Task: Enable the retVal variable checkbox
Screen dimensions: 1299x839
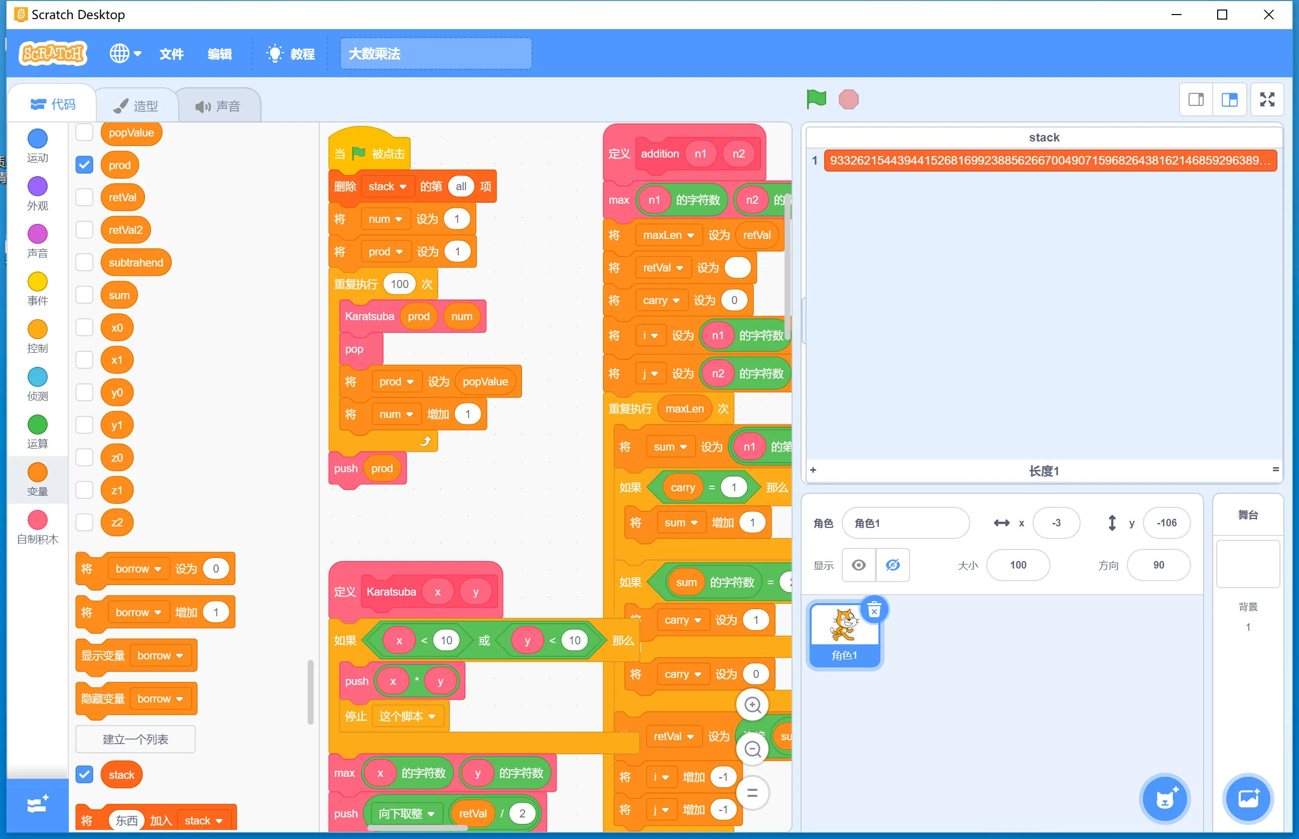Action: click(x=84, y=197)
